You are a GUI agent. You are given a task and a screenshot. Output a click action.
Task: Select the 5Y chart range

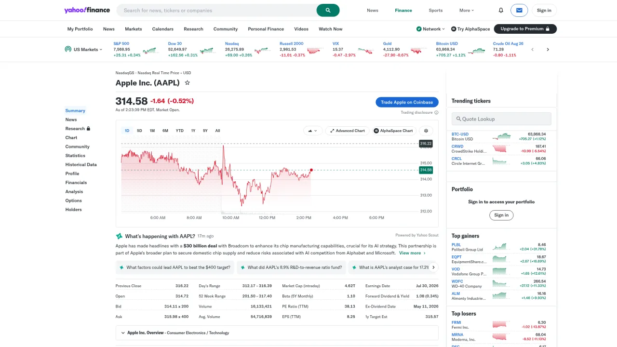point(205,131)
